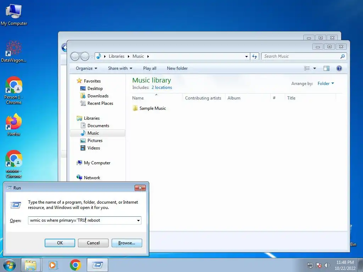Select the Sample Music folder
The width and height of the screenshot is (363, 272).
pos(149,108)
